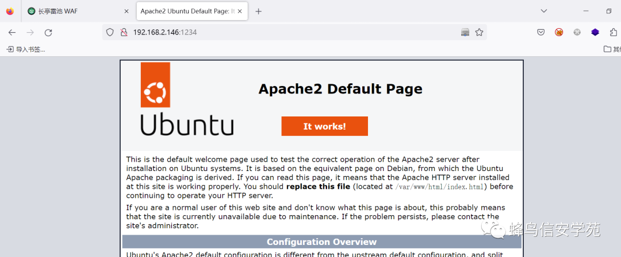Open the list all tabs dropdown
621x257 pixels.
(544, 11)
